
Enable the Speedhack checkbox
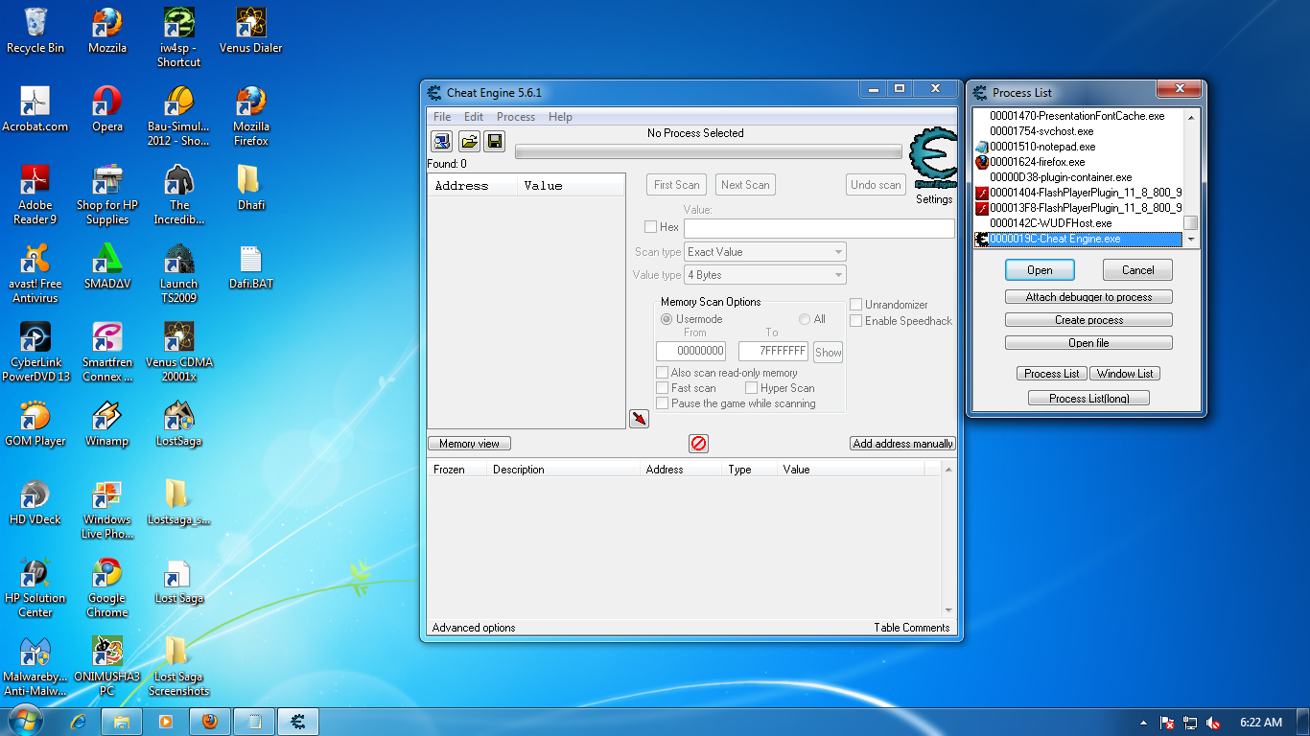point(855,321)
